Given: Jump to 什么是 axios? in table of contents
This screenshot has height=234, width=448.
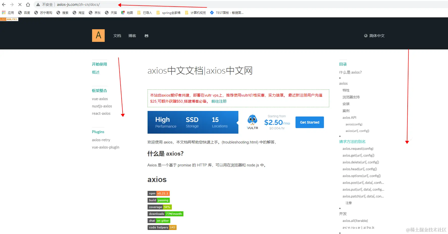Looking at the screenshot, I should pyautogui.click(x=350, y=72).
